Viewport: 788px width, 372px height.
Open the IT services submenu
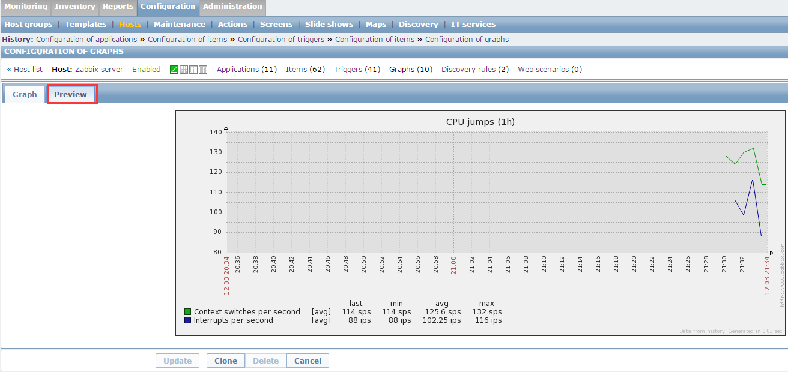[x=473, y=25]
